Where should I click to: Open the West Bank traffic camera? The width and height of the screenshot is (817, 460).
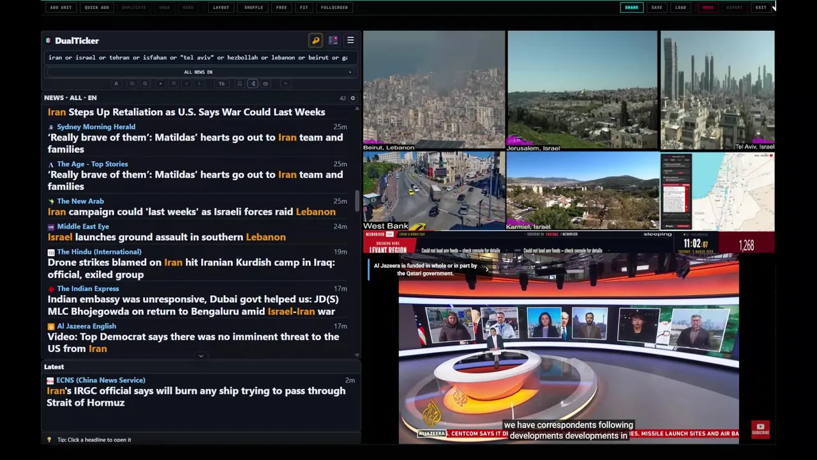(434, 191)
